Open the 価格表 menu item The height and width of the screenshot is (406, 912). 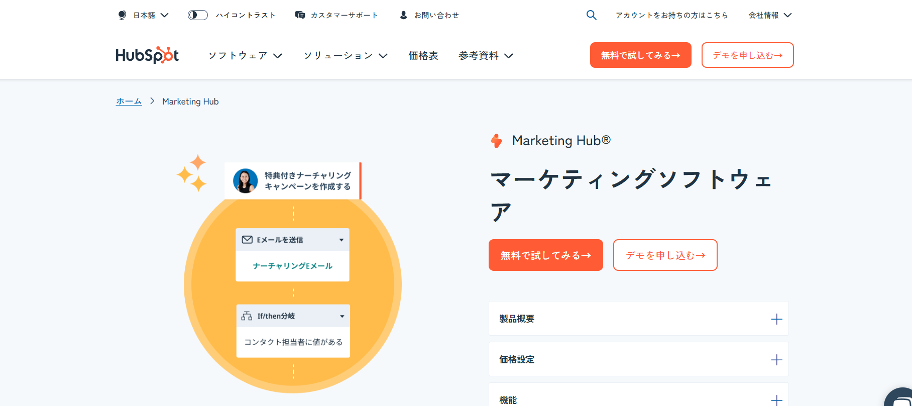(x=423, y=55)
